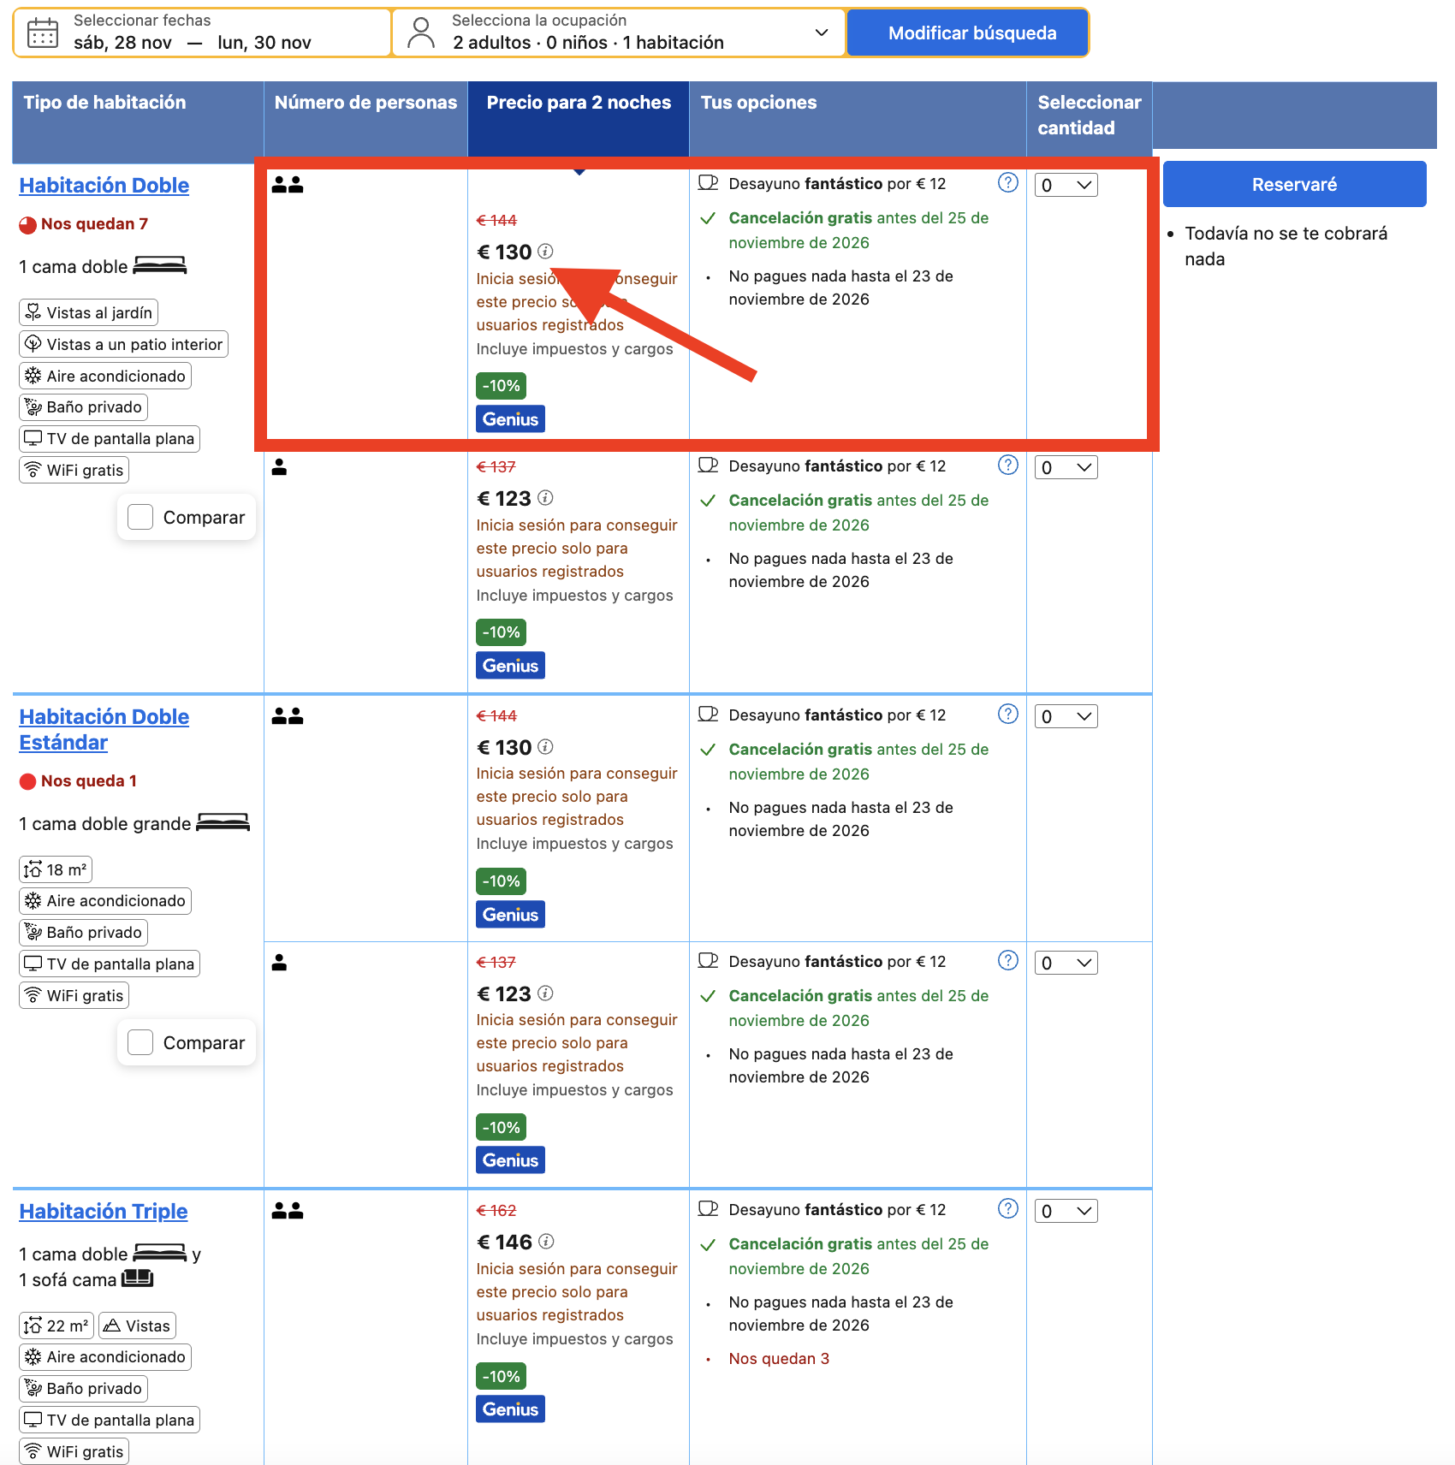This screenshot has width=1455, height=1465.
Task: Open quantity dropdown for Habitación Doble € 123
Action: coord(1066,467)
